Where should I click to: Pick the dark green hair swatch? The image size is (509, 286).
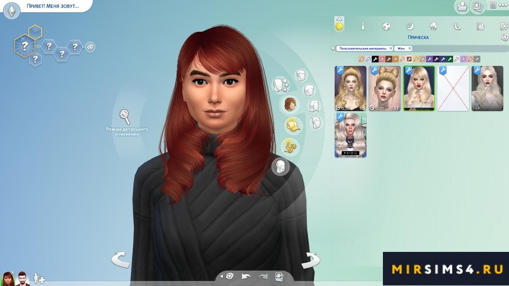(450, 59)
